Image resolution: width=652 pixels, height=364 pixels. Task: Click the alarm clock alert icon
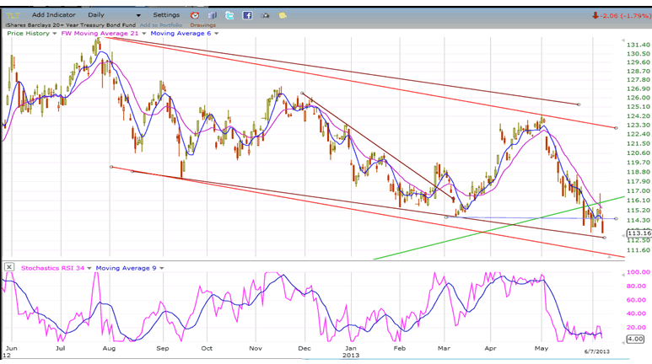(x=195, y=15)
